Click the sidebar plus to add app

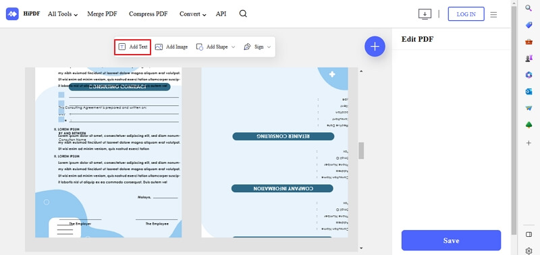point(529,143)
